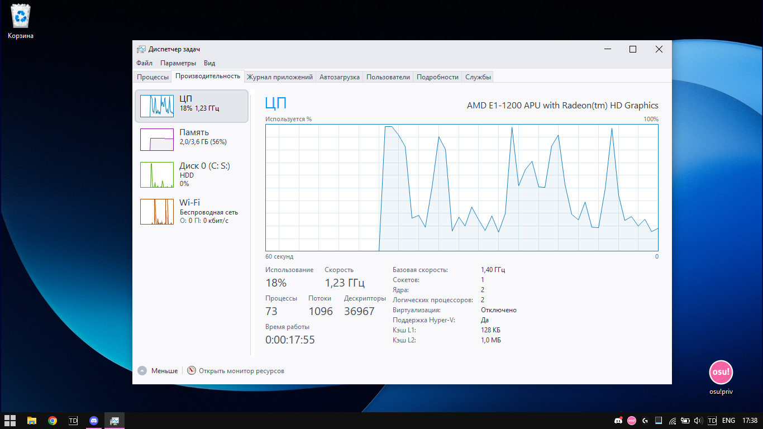Switch the ENG input language indicator
Image resolution: width=763 pixels, height=429 pixels.
(x=728, y=421)
